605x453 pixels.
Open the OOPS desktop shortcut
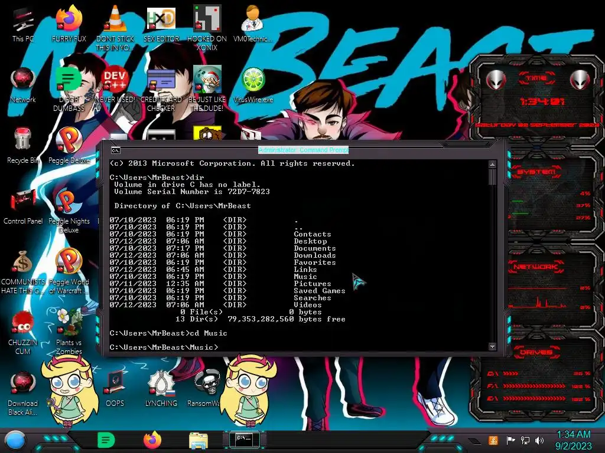tap(115, 389)
